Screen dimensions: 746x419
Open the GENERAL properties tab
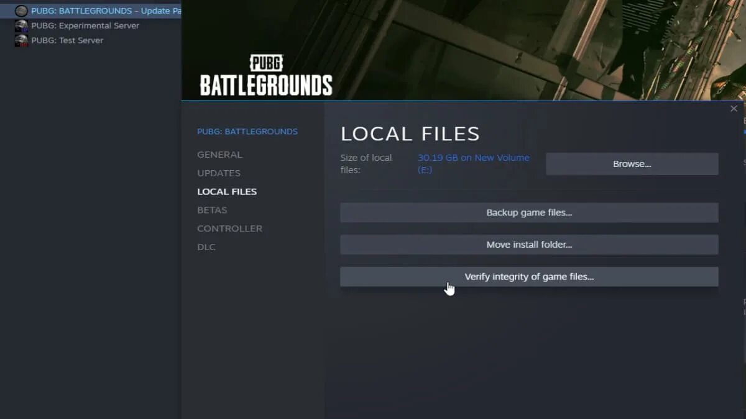click(x=219, y=155)
